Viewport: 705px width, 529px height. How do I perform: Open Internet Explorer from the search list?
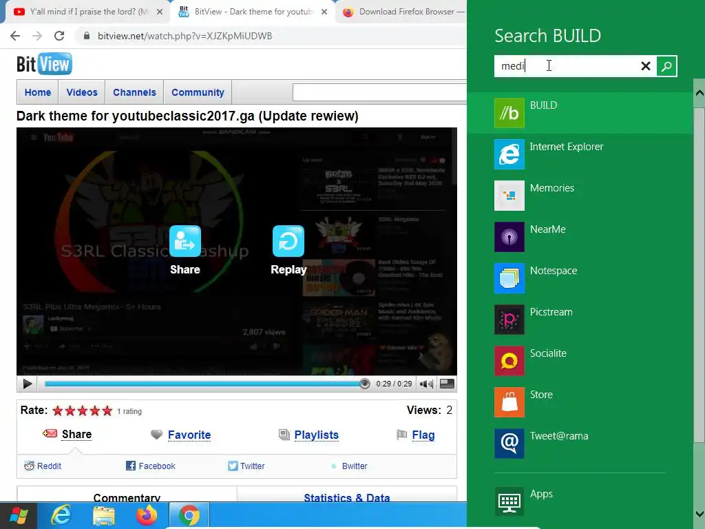coord(580,154)
